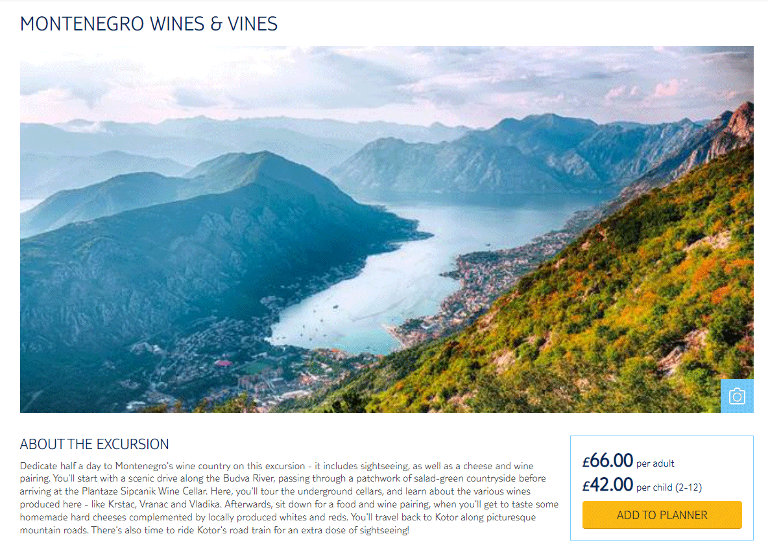
Task: Click the ADD TO PLANNER button
Action: [x=662, y=515]
